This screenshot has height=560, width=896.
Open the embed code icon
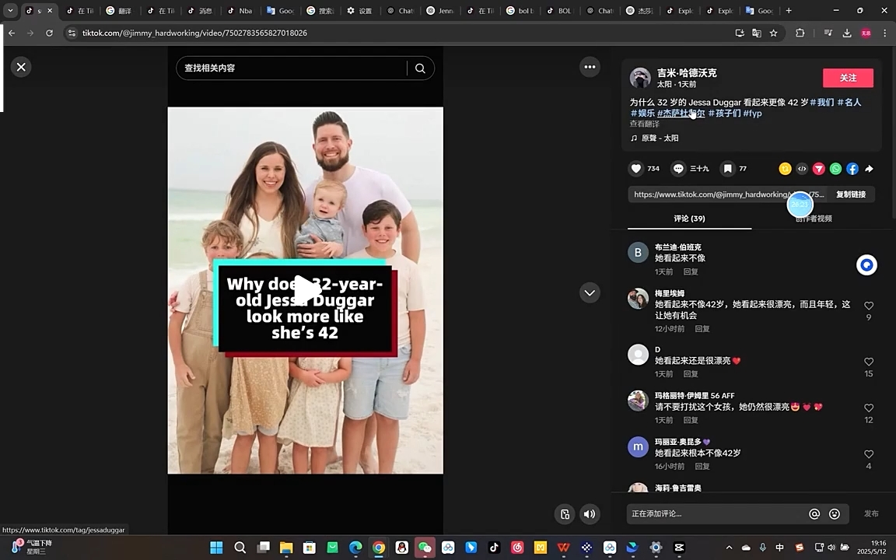click(x=802, y=168)
